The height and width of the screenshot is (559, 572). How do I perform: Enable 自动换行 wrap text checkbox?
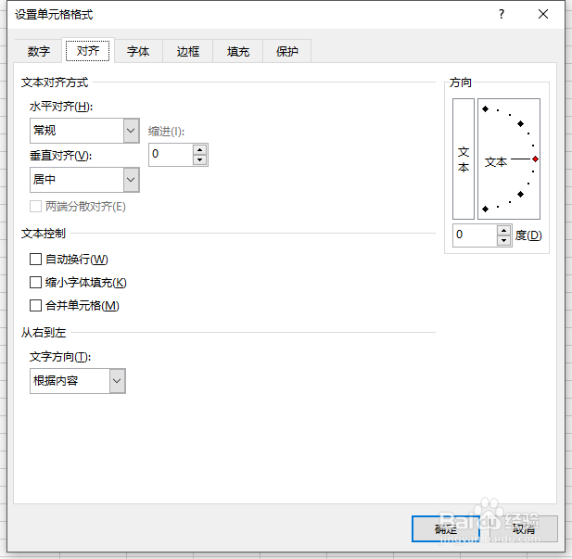(36, 260)
